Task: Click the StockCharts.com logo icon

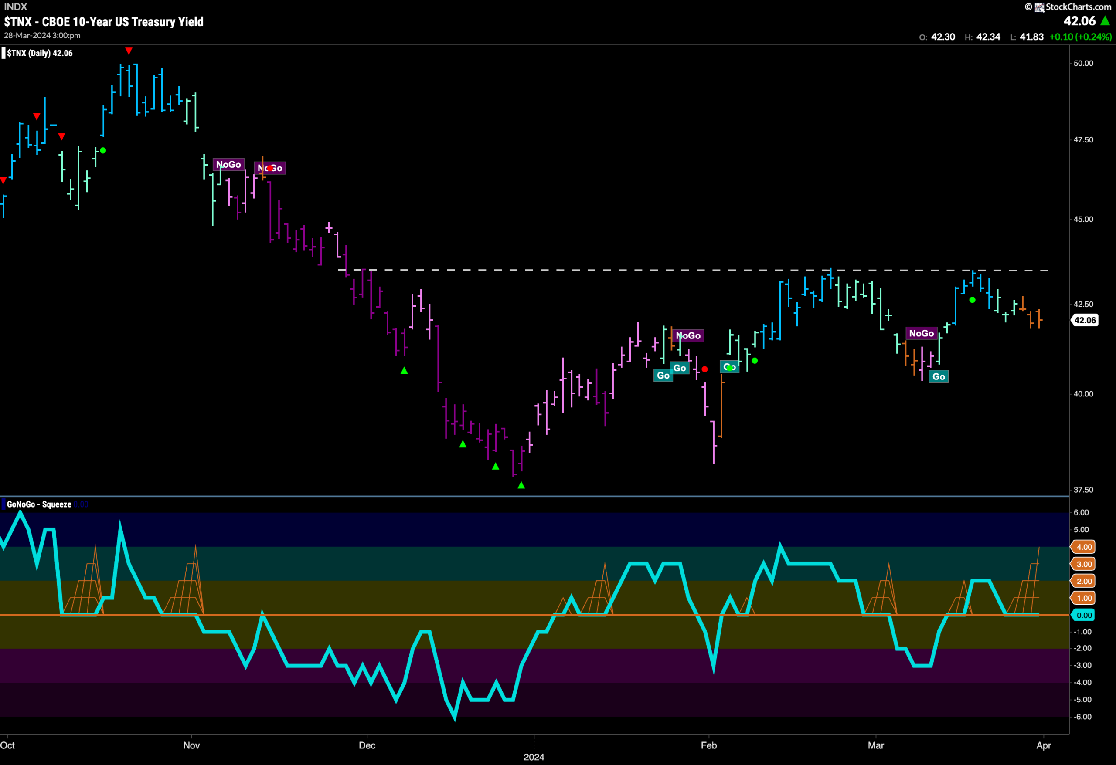Action: pyautogui.click(x=1040, y=7)
